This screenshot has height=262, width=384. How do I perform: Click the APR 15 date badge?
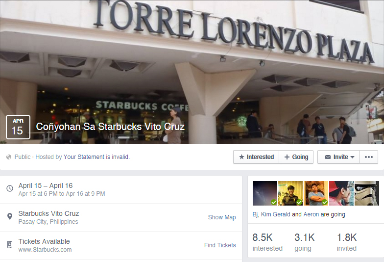(x=18, y=127)
